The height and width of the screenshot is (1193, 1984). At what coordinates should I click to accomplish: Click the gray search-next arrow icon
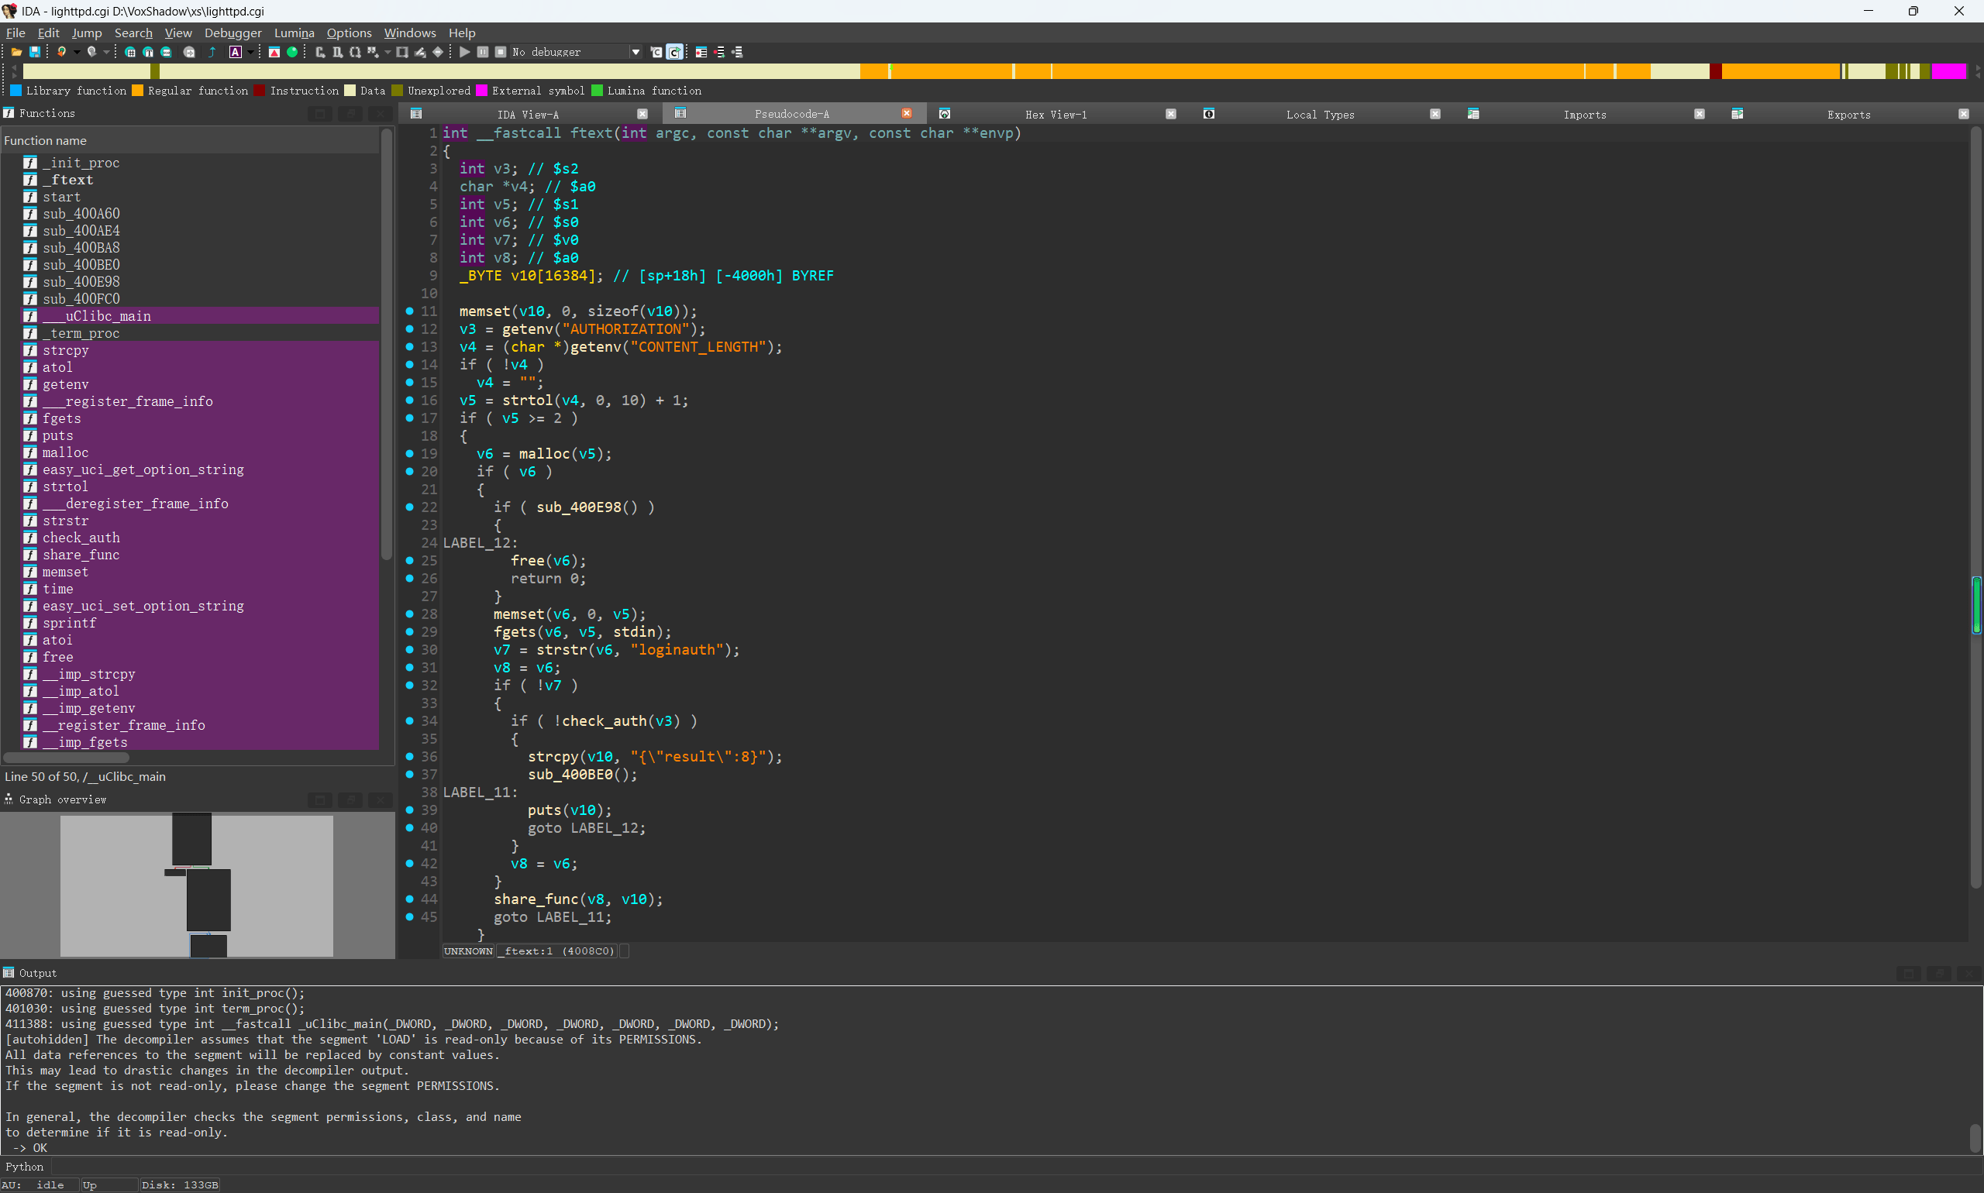point(190,52)
